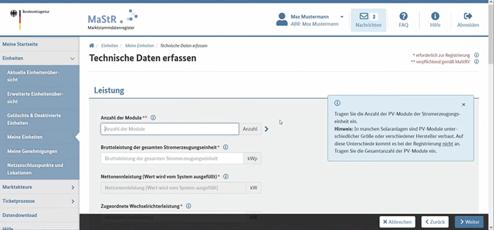This screenshot has height=230, width=494.
Task: Select Meine Einheiten in sidebar
Action: (x=40, y=137)
